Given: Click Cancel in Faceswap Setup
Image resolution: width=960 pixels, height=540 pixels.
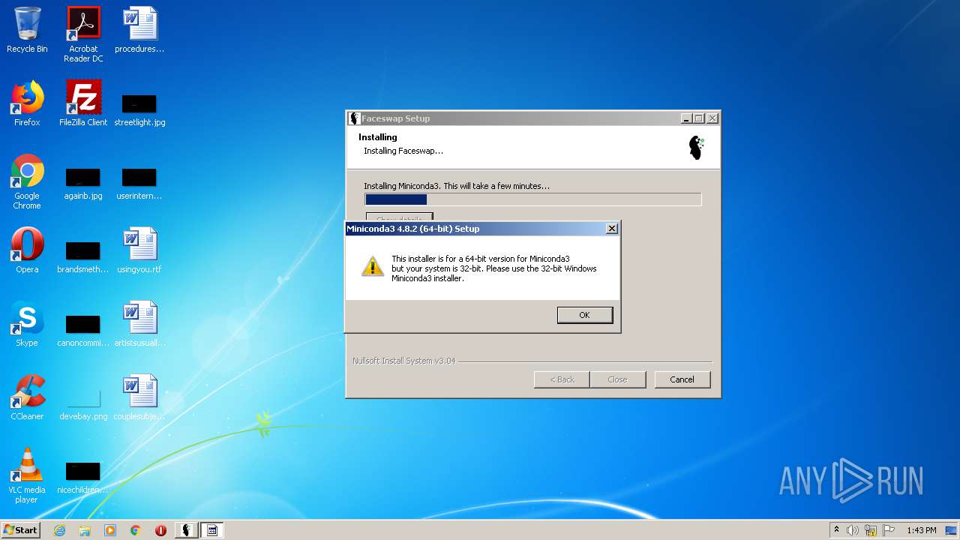Looking at the screenshot, I should pyautogui.click(x=682, y=379).
